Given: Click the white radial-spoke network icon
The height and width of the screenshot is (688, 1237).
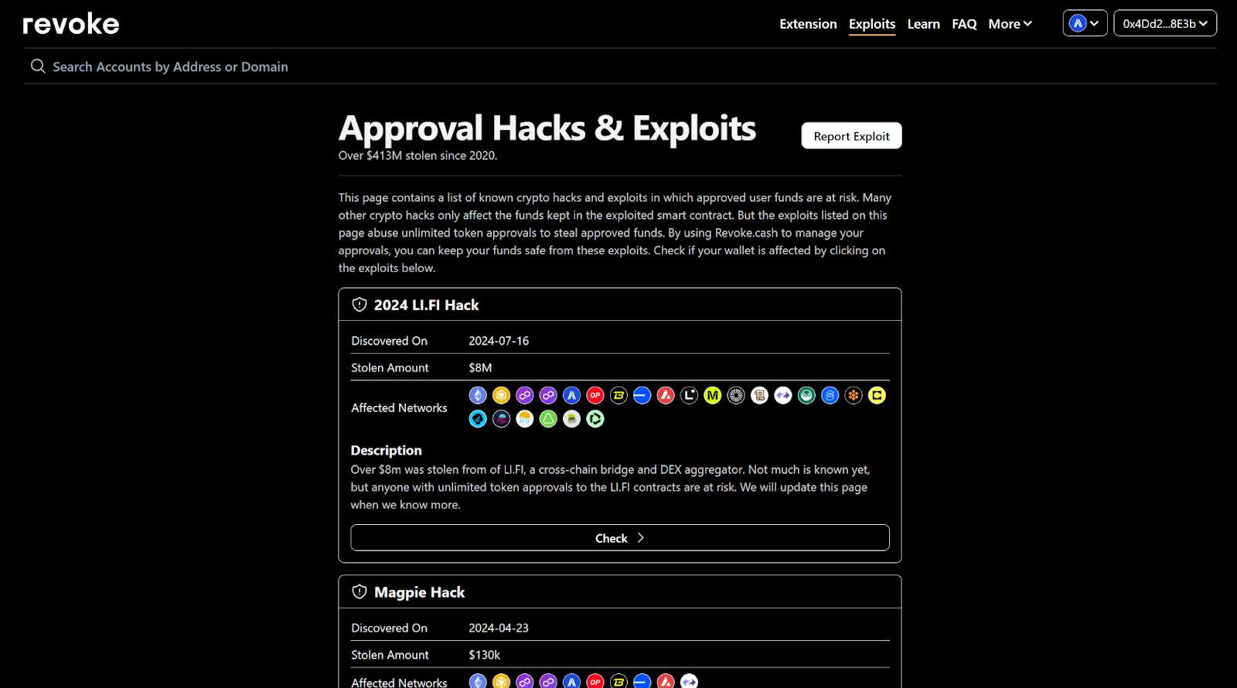Looking at the screenshot, I should pos(736,396).
